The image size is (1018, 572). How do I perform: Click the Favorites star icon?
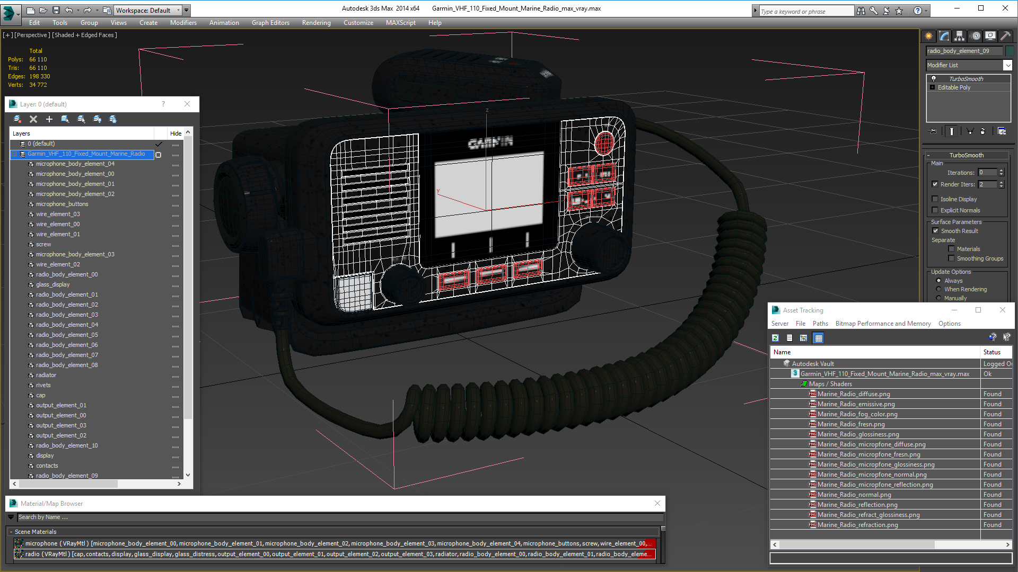tap(899, 11)
